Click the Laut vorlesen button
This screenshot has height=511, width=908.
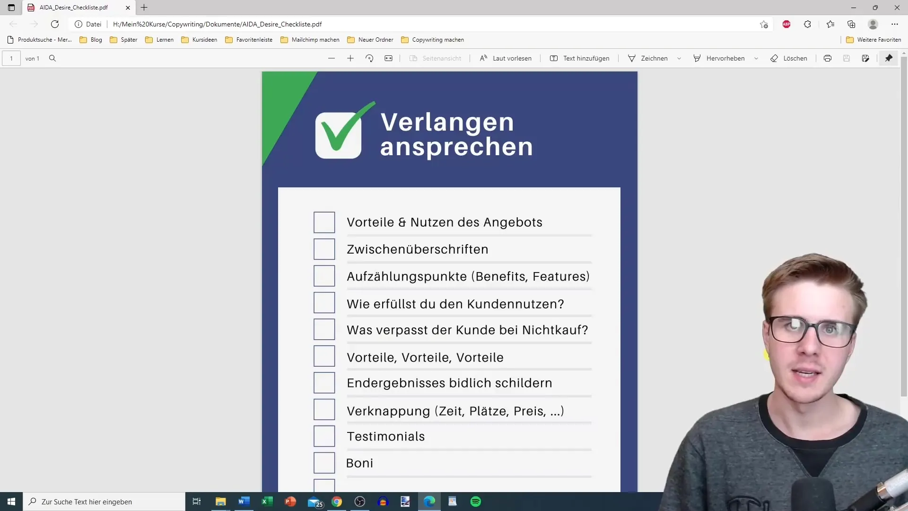[506, 58]
